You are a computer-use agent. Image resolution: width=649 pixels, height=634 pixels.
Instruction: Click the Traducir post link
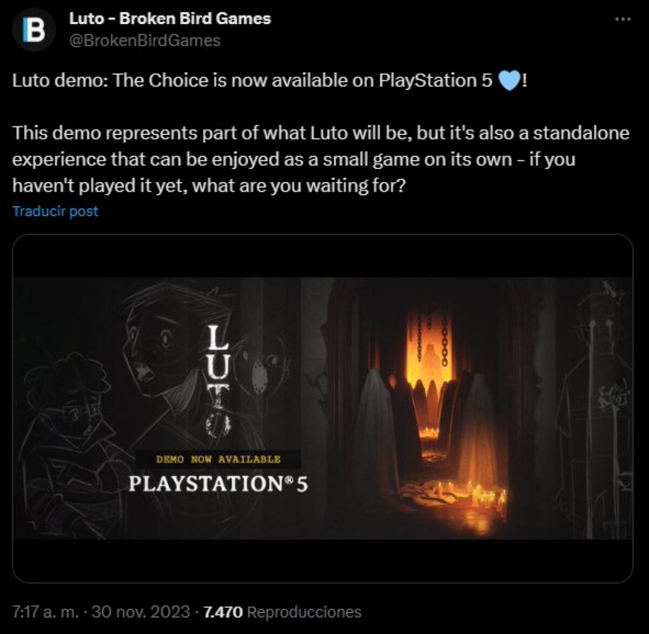coord(55,211)
